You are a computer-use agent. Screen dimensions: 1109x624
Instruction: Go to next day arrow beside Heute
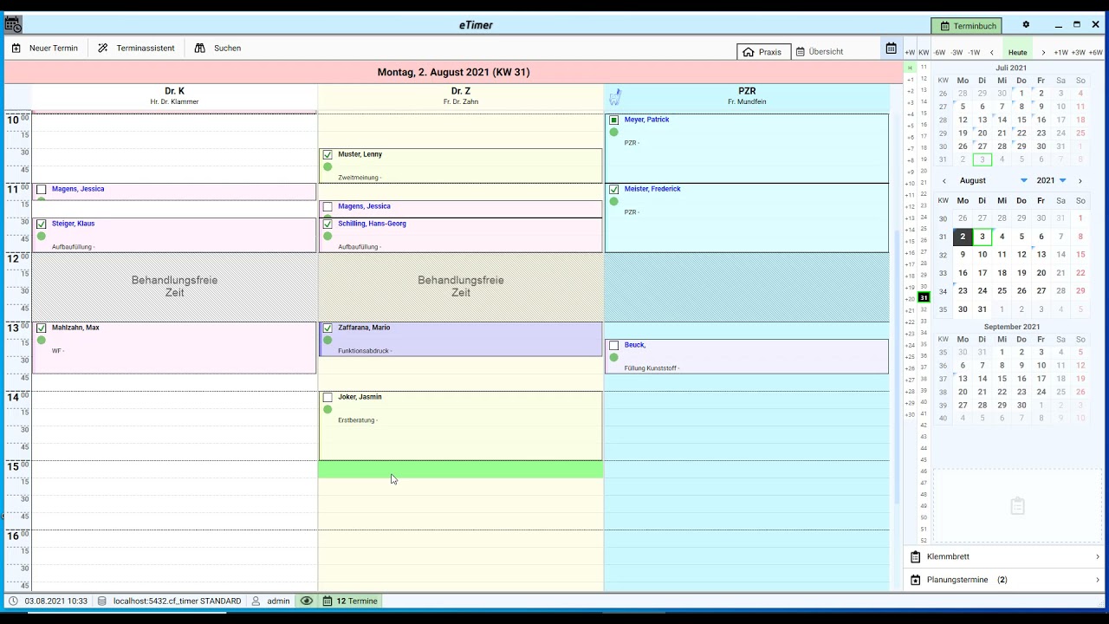pyautogui.click(x=1043, y=53)
